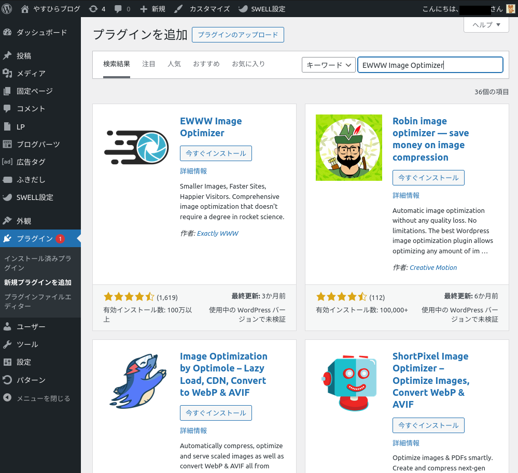The height and width of the screenshot is (473, 518).
Task: Open SWELL設定 in the top admin bar
Action: click(262, 9)
